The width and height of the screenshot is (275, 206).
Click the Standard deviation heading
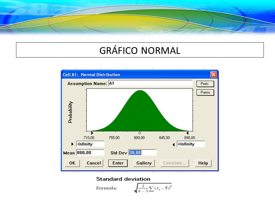123,179
